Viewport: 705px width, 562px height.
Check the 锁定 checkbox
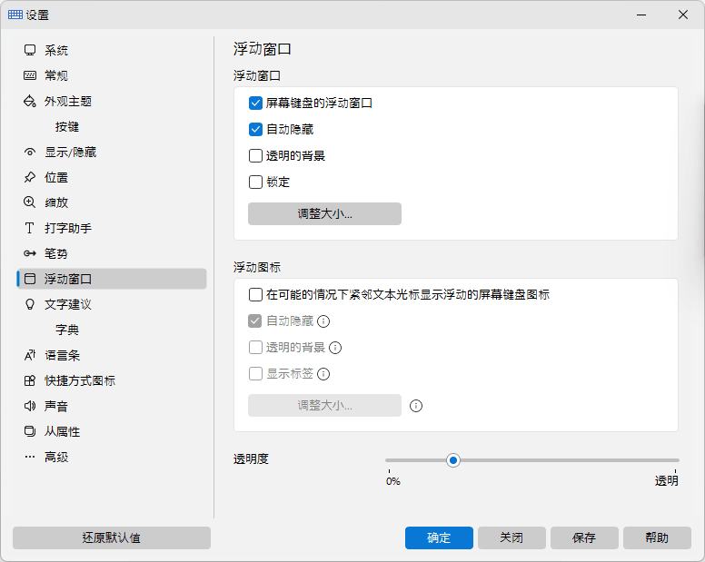tap(255, 182)
